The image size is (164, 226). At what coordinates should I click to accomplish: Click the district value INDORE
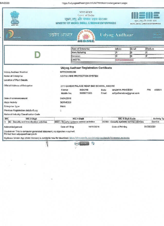[84, 90]
